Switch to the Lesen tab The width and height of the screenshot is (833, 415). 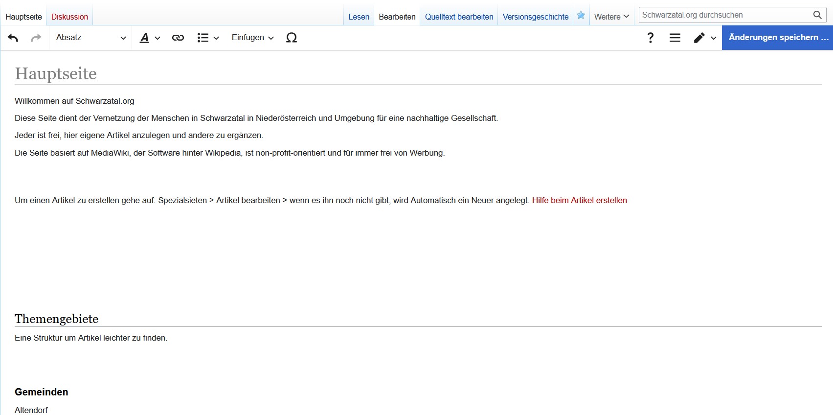point(359,17)
